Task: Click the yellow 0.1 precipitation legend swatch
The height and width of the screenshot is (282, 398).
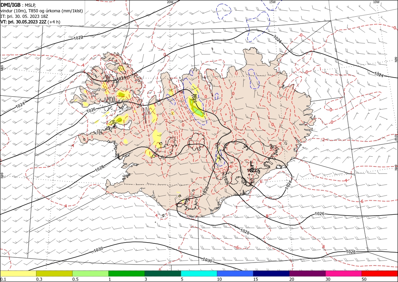Action: 18,273
